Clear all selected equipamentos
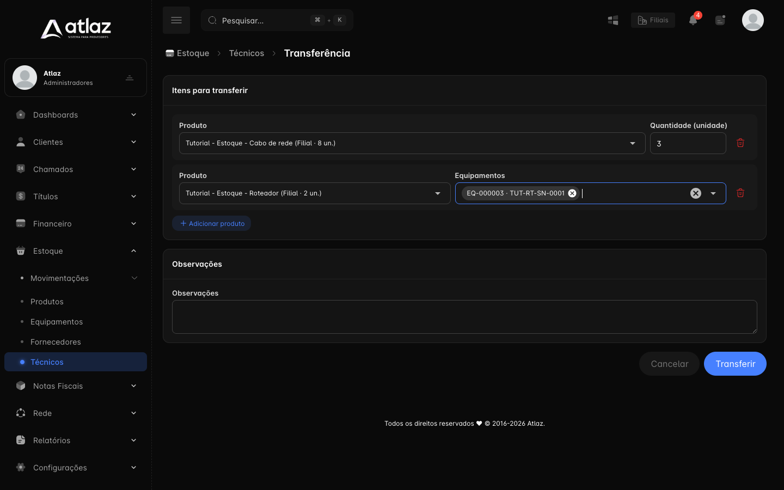 click(696, 193)
